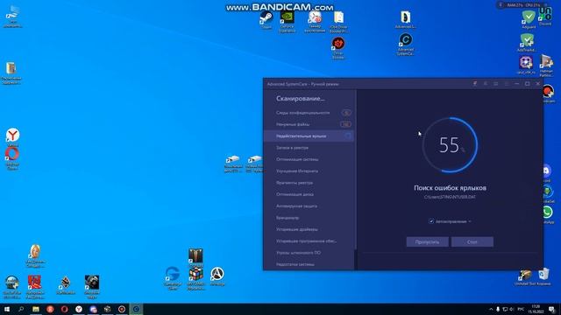Select 'Ненужные файлы' scan item
The width and height of the screenshot is (561, 315).
tap(309, 124)
